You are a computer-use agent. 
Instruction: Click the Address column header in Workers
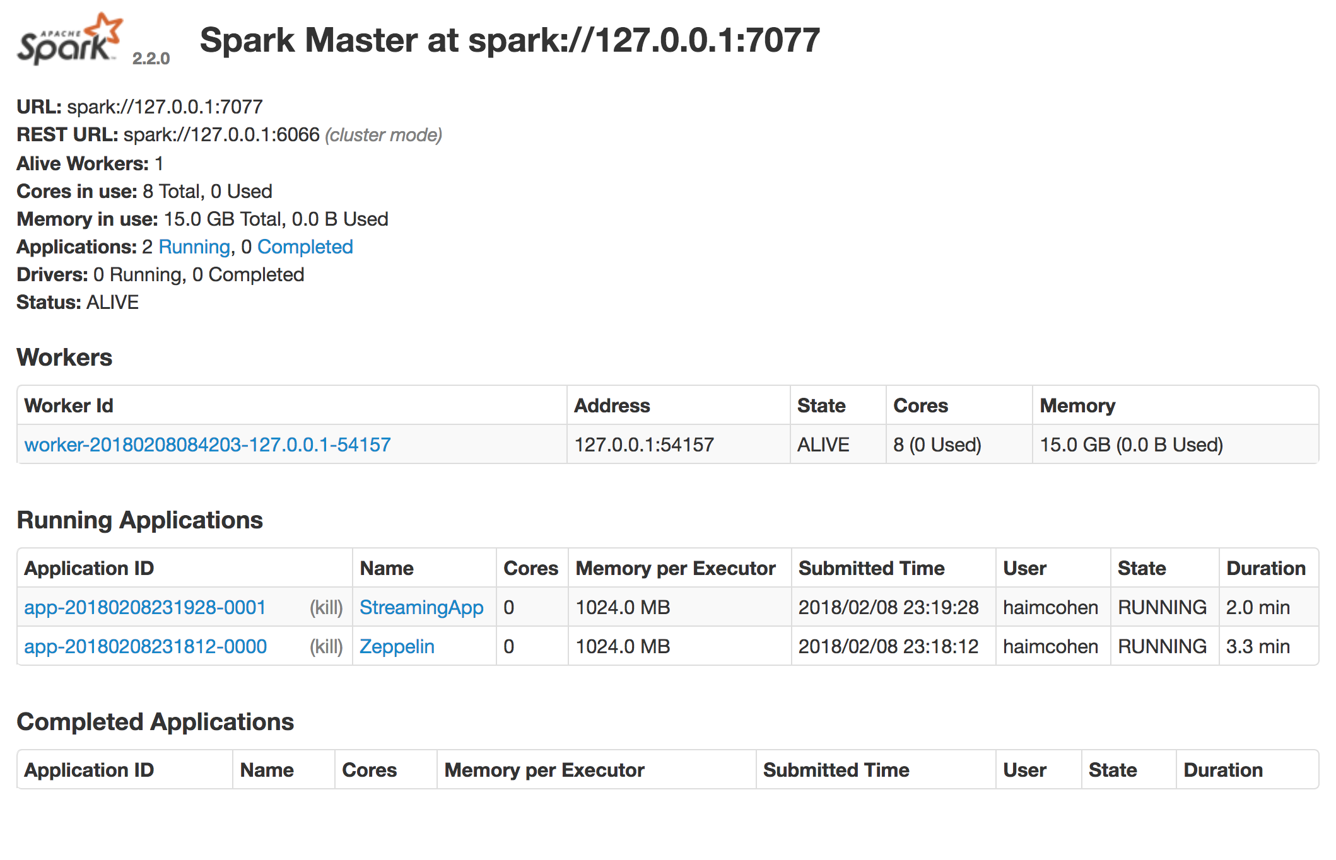click(x=611, y=406)
